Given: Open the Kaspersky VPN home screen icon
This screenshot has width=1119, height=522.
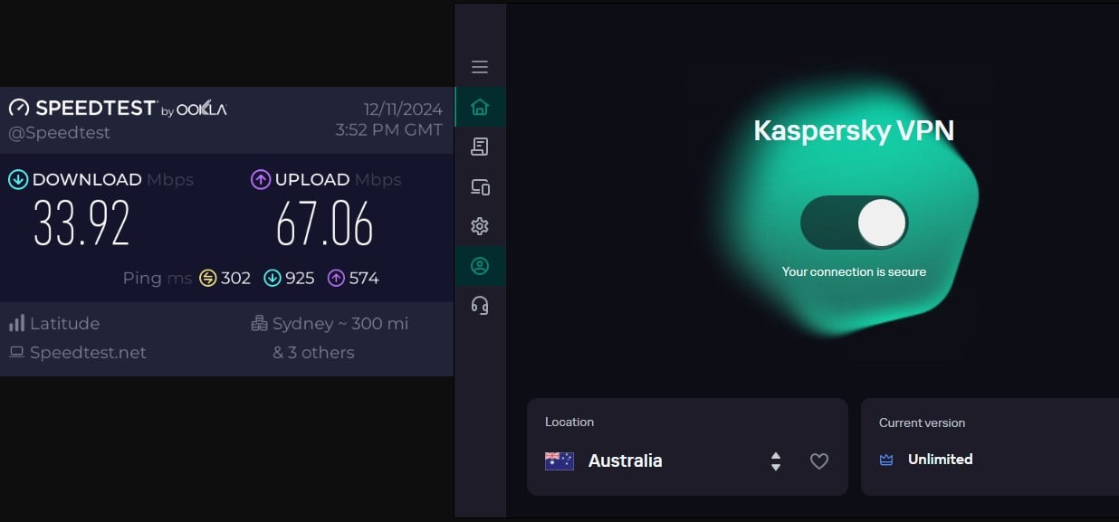Looking at the screenshot, I should pos(479,106).
